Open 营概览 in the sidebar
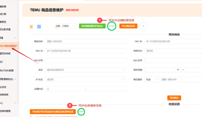This screenshot has height=117, width=202. pyautogui.click(x=3, y=22)
